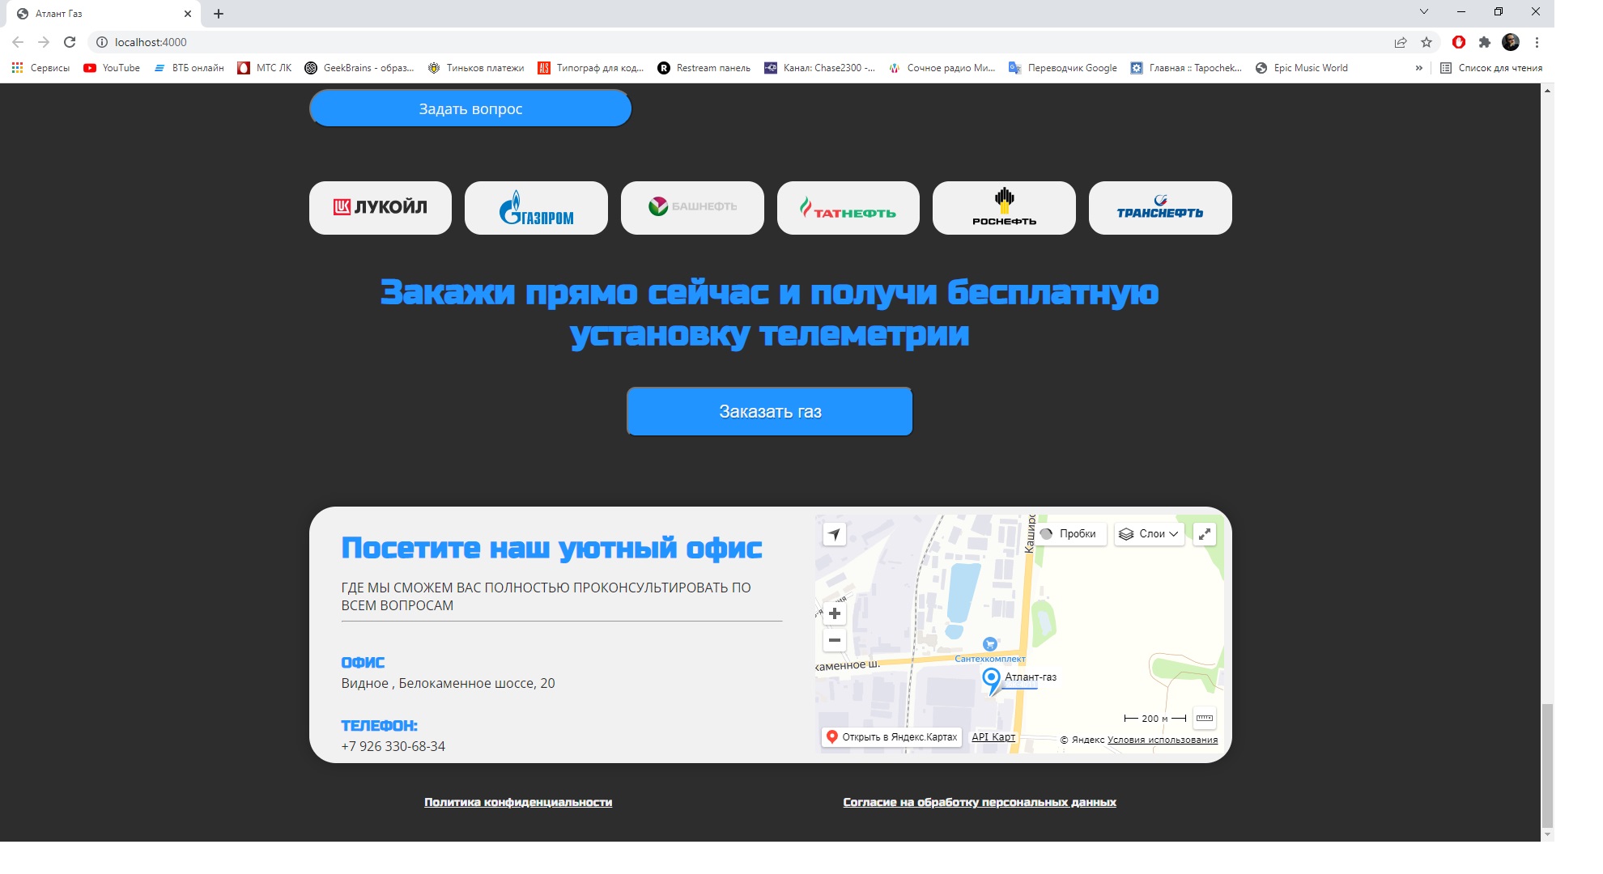Open YouTube bookmark

coord(112,68)
